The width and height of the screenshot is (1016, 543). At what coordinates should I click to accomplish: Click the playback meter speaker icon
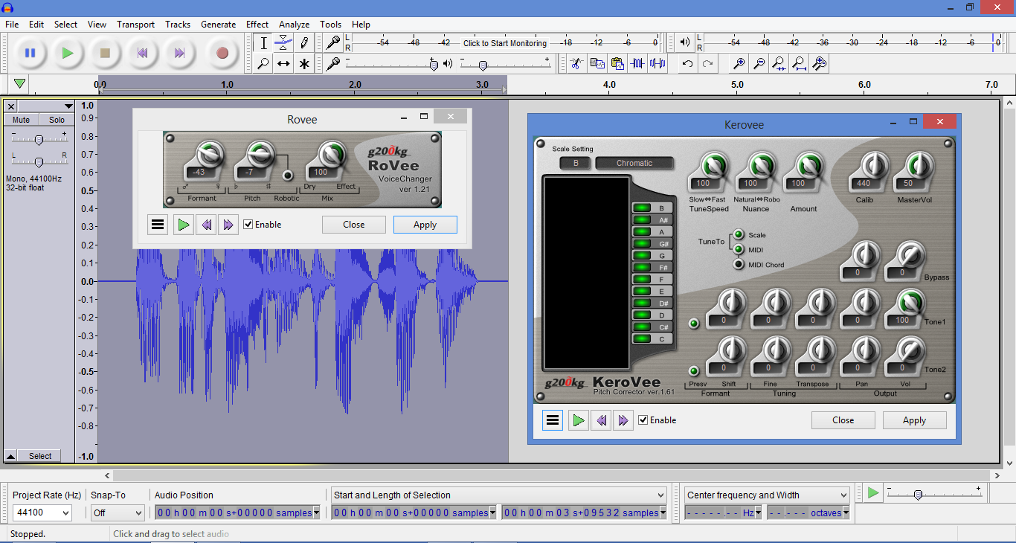[x=685, y=42]
